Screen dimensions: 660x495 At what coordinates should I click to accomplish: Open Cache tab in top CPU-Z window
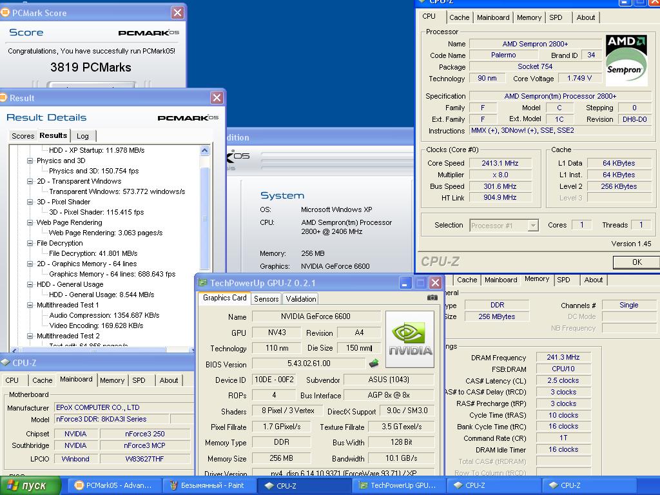459,17
